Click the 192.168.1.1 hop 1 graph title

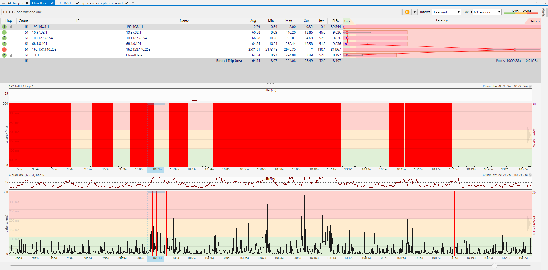point(21,86)
